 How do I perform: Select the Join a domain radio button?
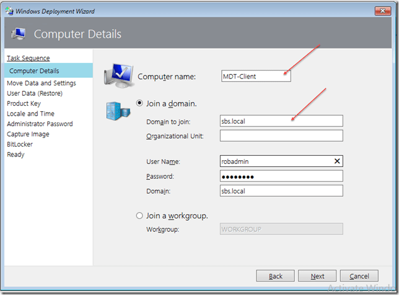pos(139,103)
